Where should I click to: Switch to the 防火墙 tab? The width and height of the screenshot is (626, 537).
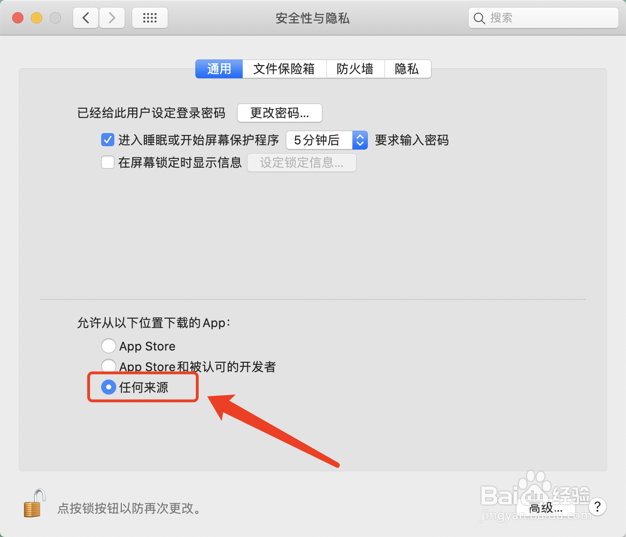[x=355, y=69]
